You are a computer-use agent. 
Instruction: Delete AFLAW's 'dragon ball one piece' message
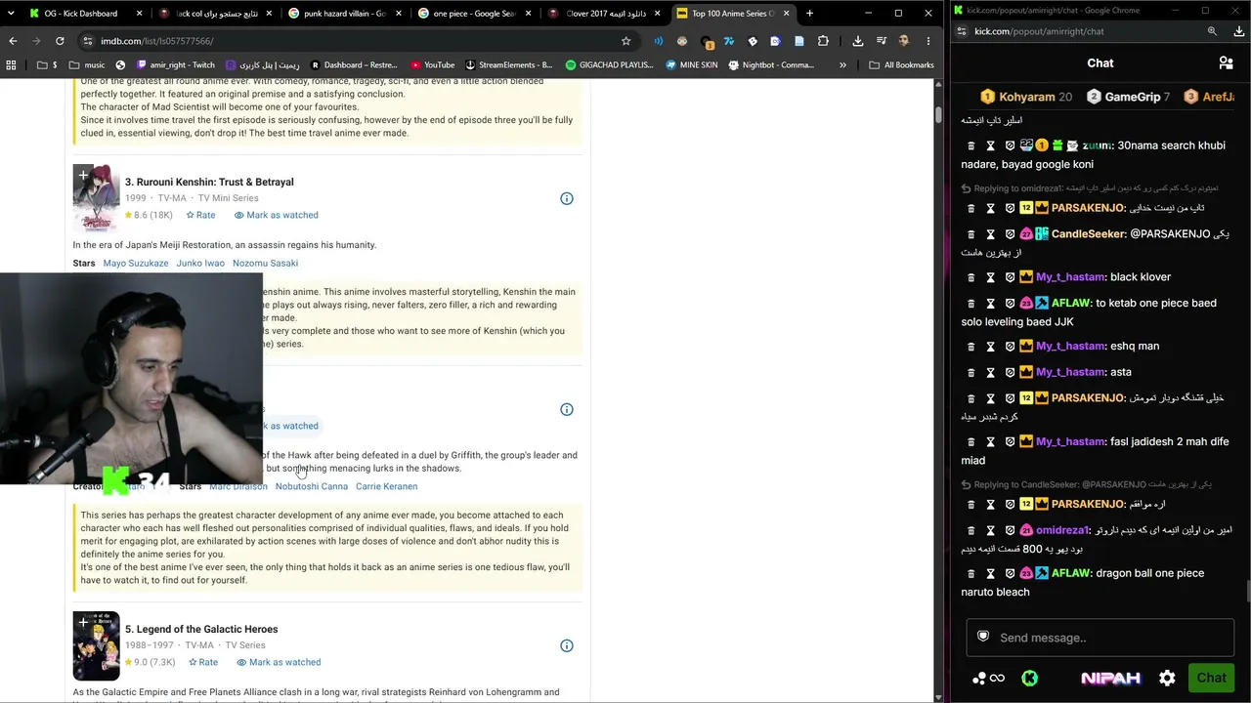971,574
